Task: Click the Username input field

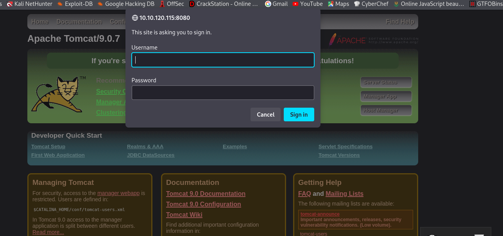Action: pyautogui.click(x=223, y=60)
